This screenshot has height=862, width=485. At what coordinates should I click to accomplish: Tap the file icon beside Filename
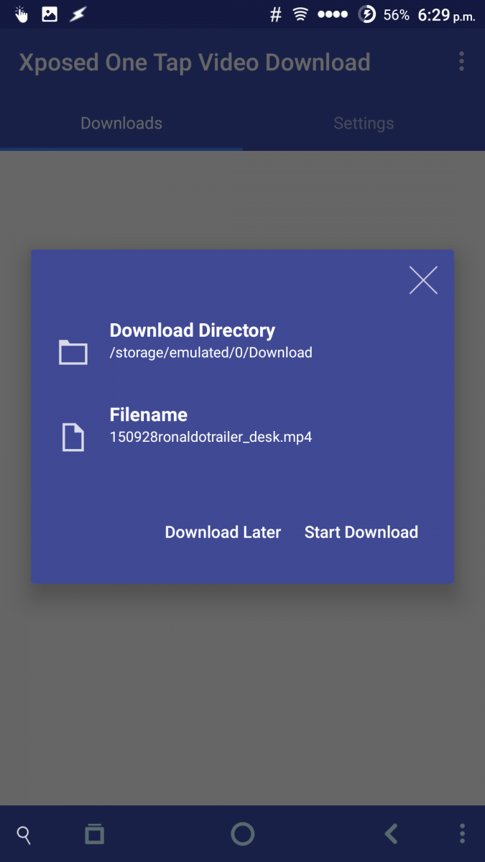pos(73,437)
